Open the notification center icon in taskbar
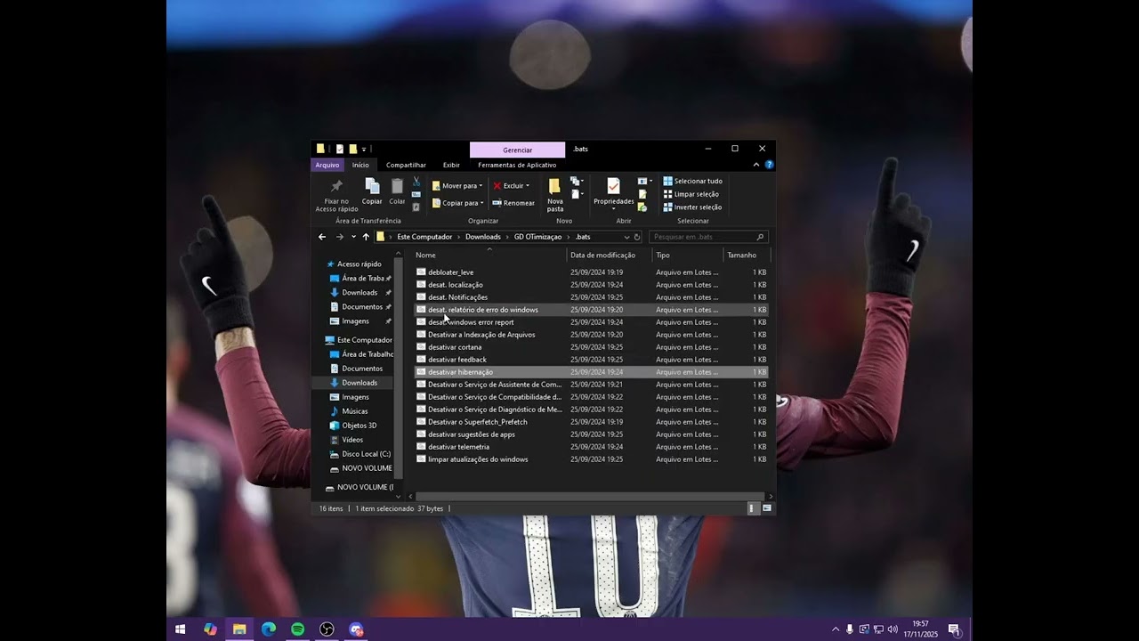This screenshot has width=1139, height=641. coord(954,629)
